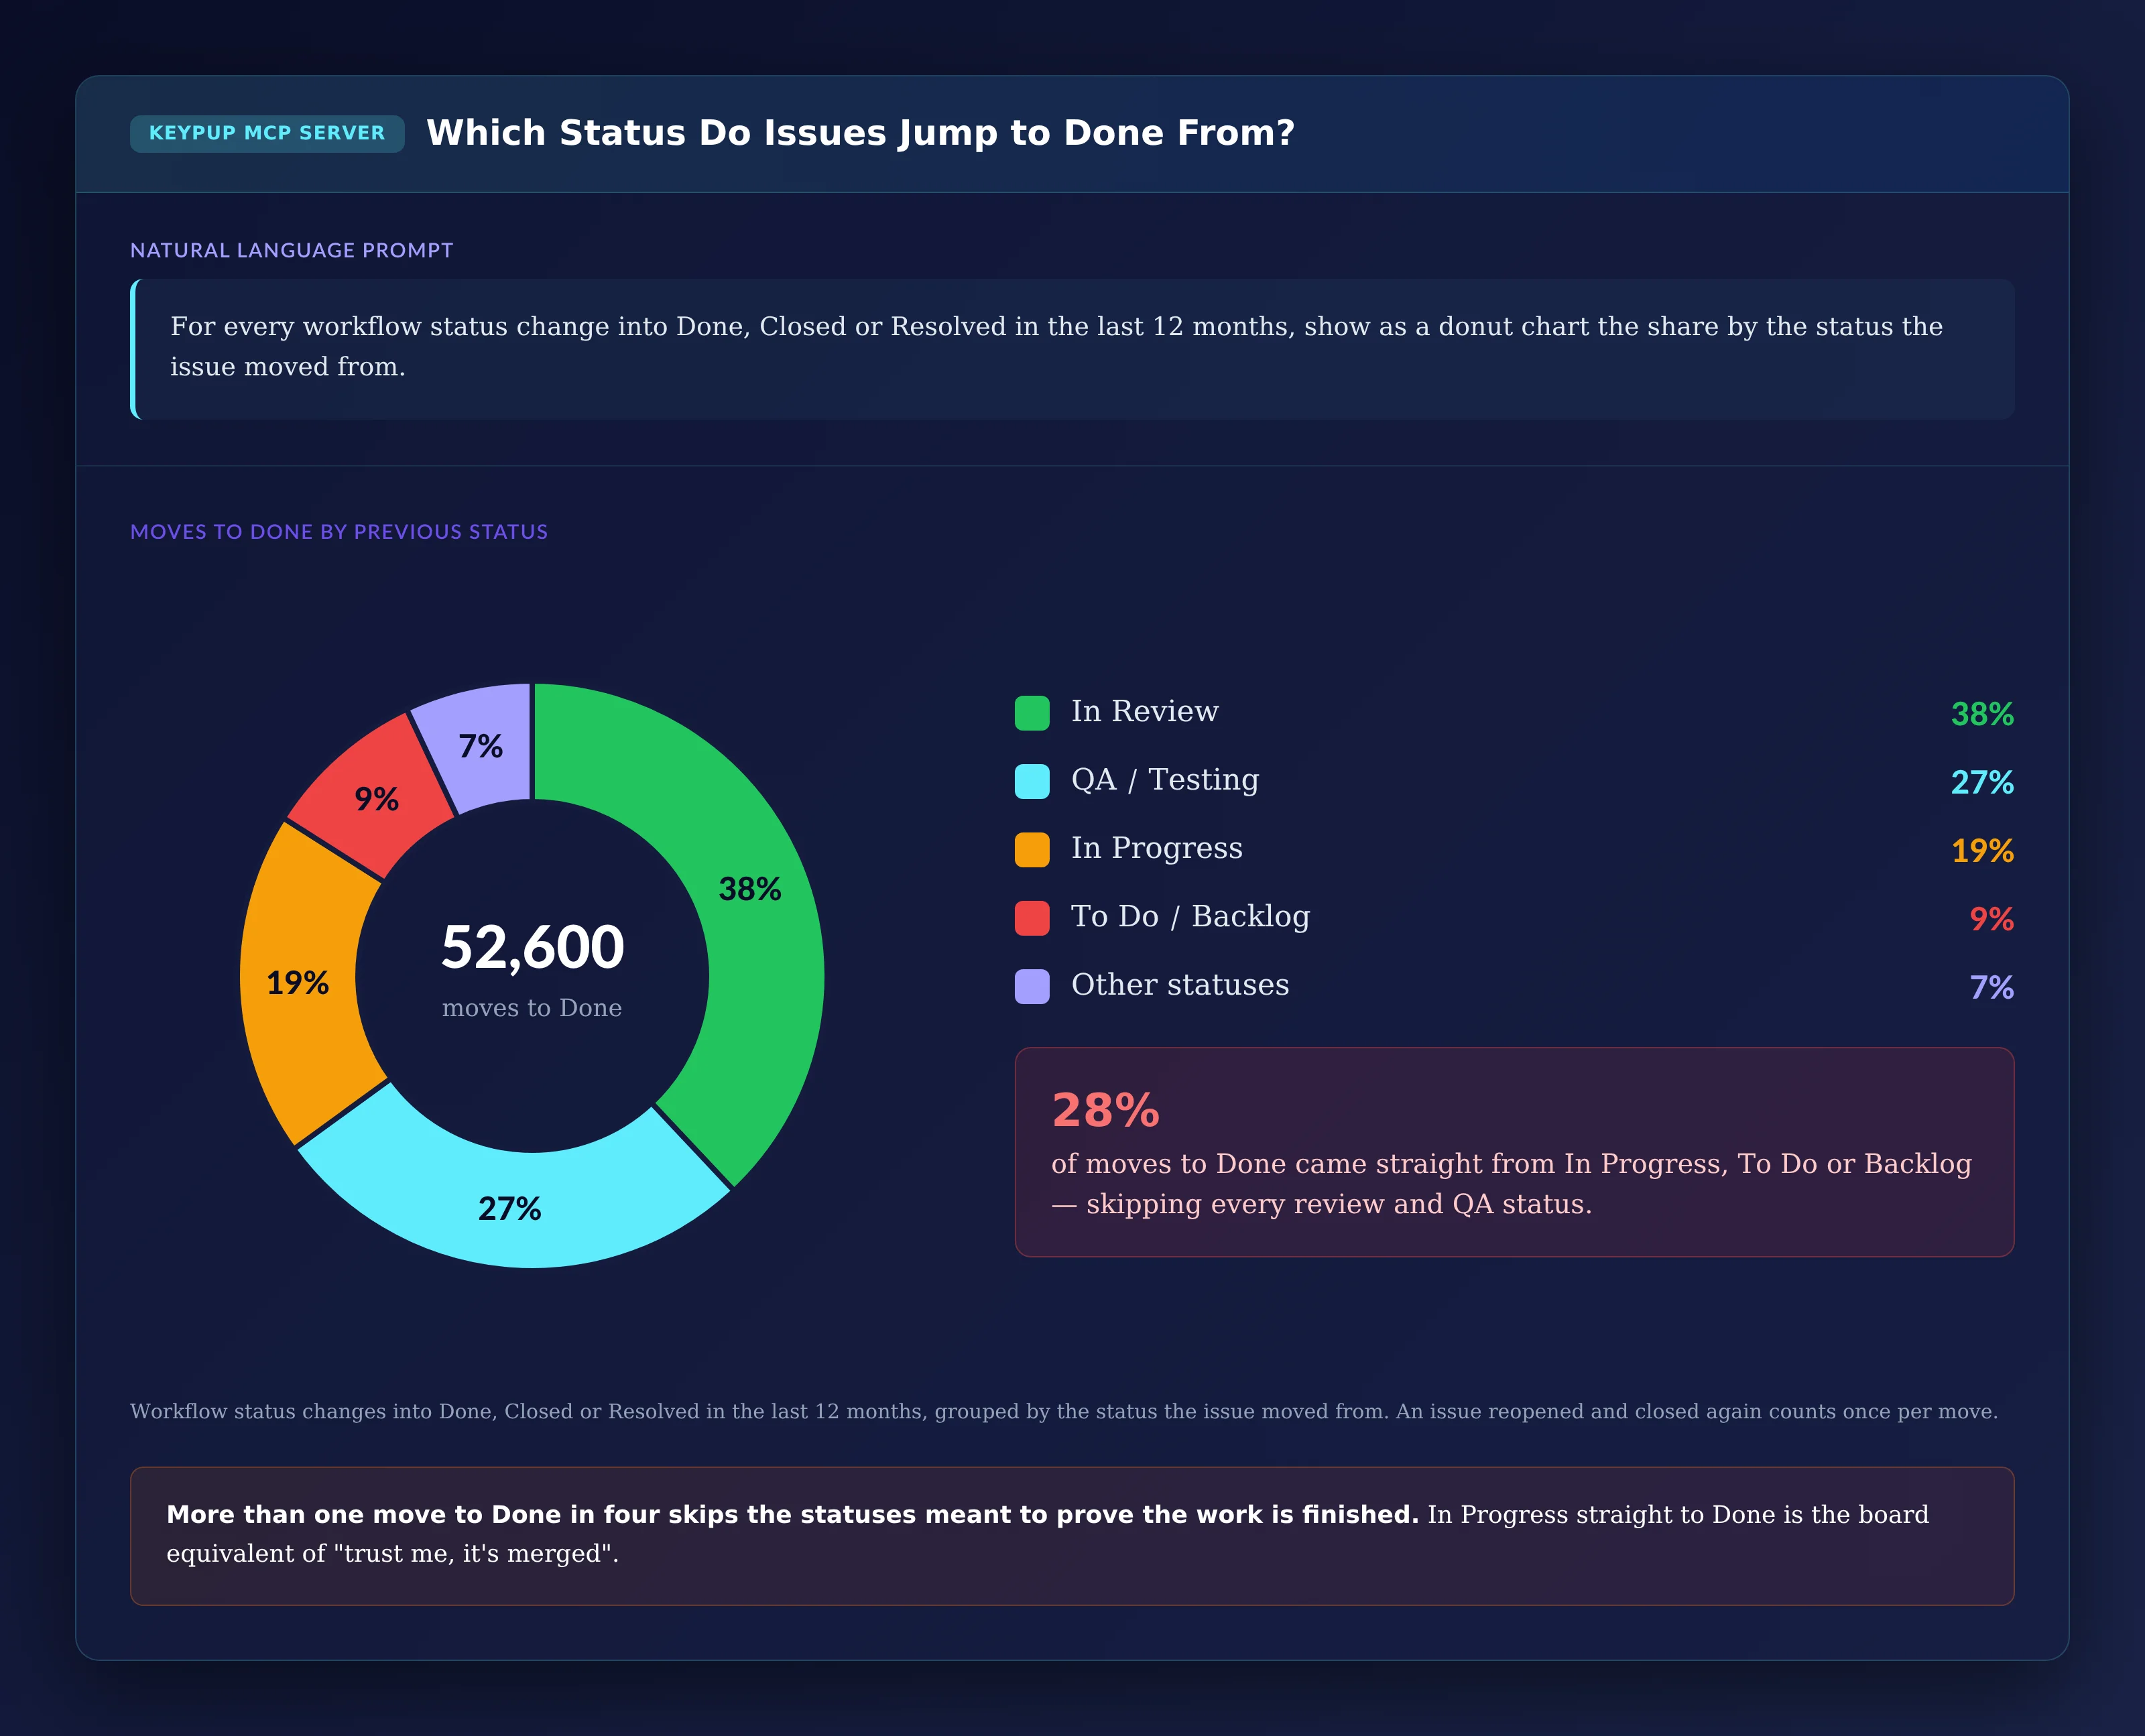Select the purple 7% donut segment
Screen dimensions: 2145x1736
(482, 745)
